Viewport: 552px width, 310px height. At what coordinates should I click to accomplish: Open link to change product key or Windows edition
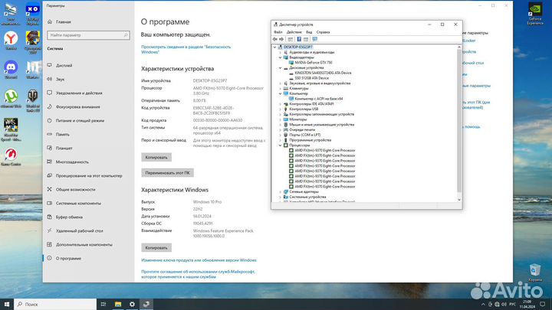tap(199, 260)
